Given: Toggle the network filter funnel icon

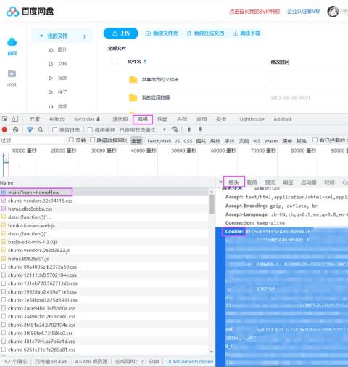Looking at the screenshot, I should pyautogui.click(x=30, y=130).
